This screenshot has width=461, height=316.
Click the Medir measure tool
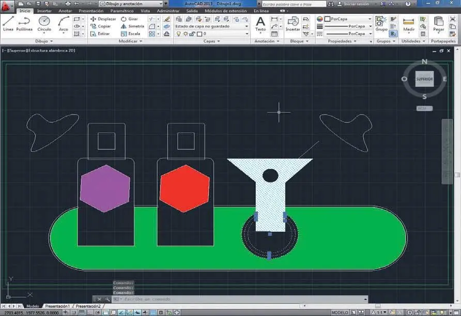tap(409, 24)
